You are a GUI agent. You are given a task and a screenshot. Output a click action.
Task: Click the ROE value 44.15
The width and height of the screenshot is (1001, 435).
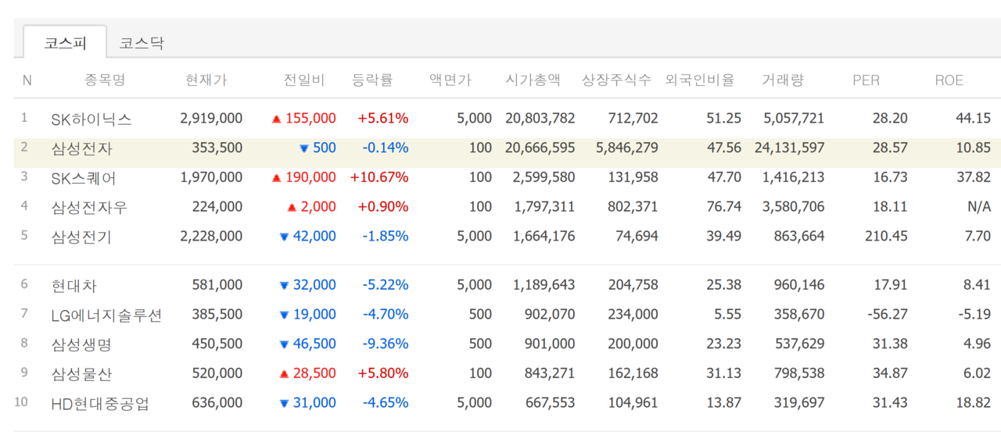point(974,119)
